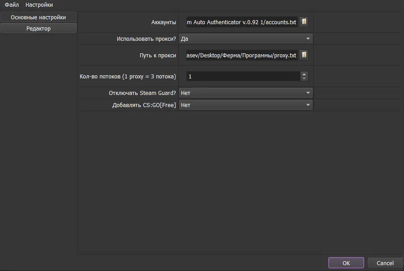Click the Аккаунты label

[x=163, y=22]
